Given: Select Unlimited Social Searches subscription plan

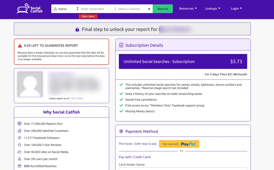Looking at the screenshot, I should point(183,61).
